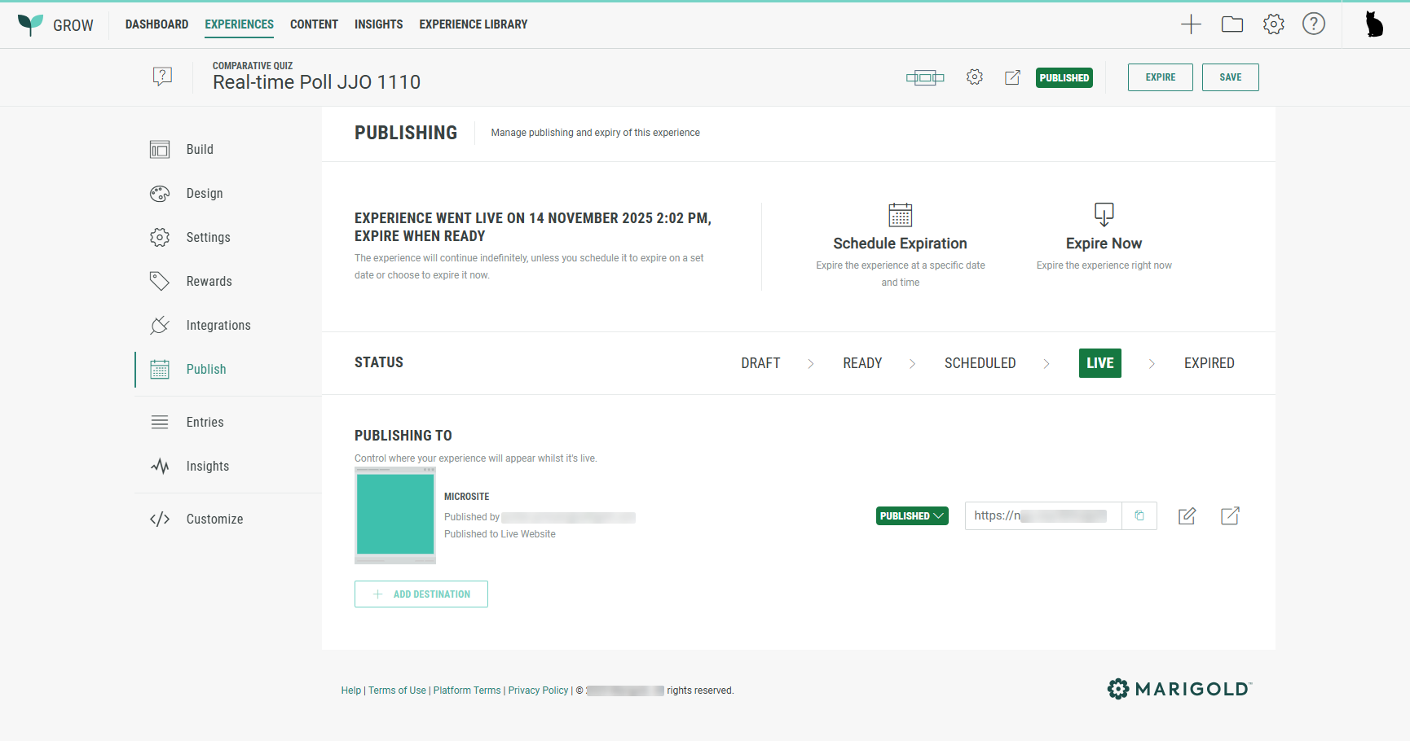Click the Add Destination button
Screen dimensions: 1410x741
[421, 594]
